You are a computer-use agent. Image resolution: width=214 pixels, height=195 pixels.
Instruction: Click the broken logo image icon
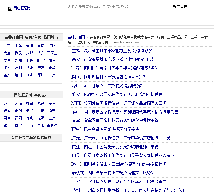(10, 8)
